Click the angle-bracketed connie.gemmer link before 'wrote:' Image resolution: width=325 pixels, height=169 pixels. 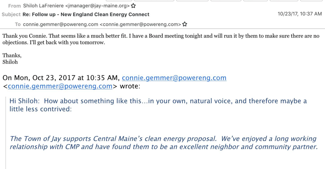[x=60, y=86]
